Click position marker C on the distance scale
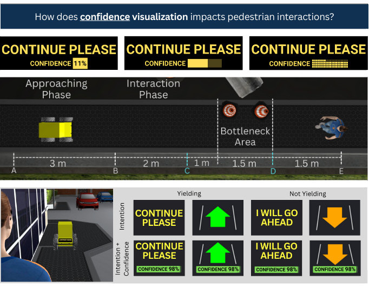Viewport: 369px width, 286px height. [187, 171]
